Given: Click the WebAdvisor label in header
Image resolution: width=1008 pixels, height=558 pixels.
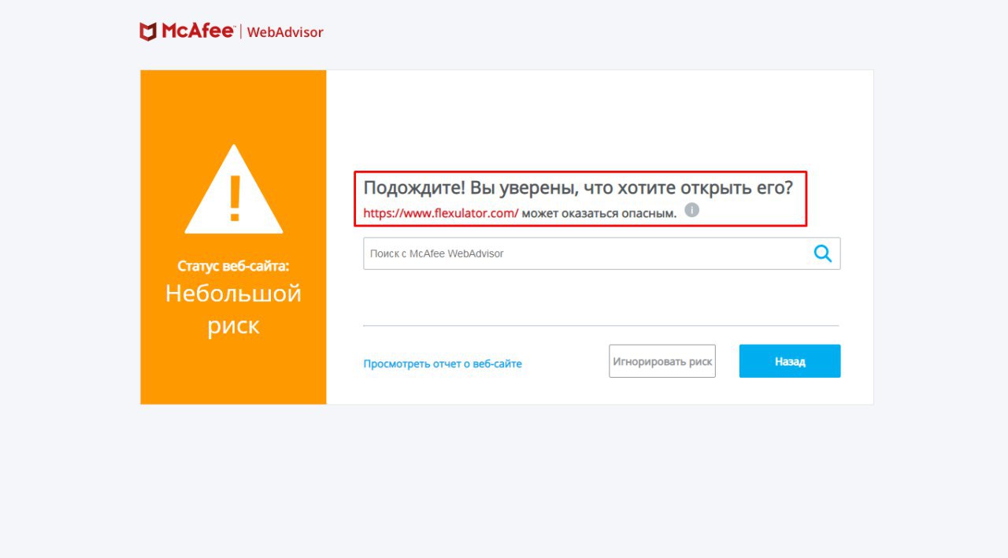Looking at the screenshot, I should click(285, 32).
